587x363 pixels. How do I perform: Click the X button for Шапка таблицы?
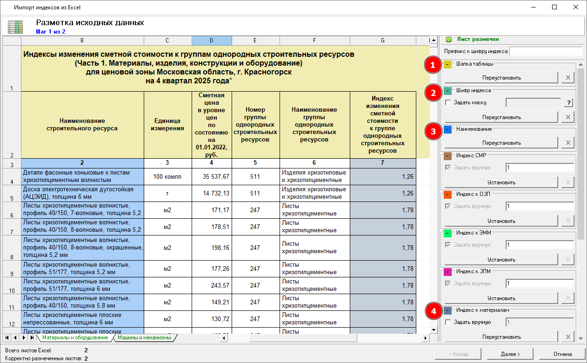[567, 78]
